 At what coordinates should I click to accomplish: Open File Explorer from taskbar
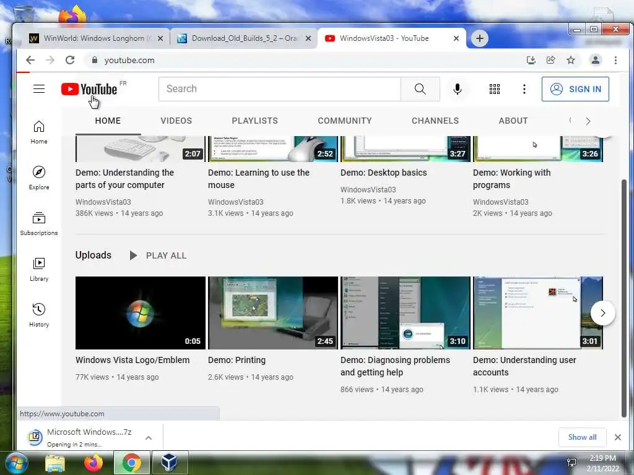click(x=55, y=463)
